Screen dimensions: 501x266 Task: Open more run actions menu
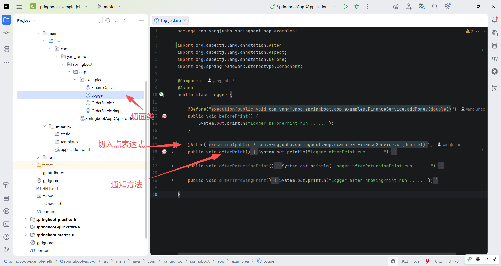pyautogui.click(x=368, y=7)
